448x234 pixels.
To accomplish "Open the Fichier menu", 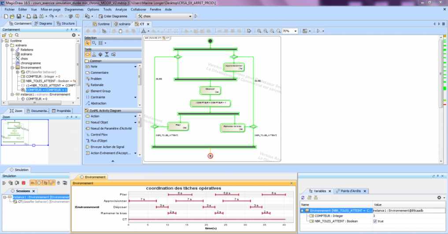I will pyautogui.click(x=9, y=9).
